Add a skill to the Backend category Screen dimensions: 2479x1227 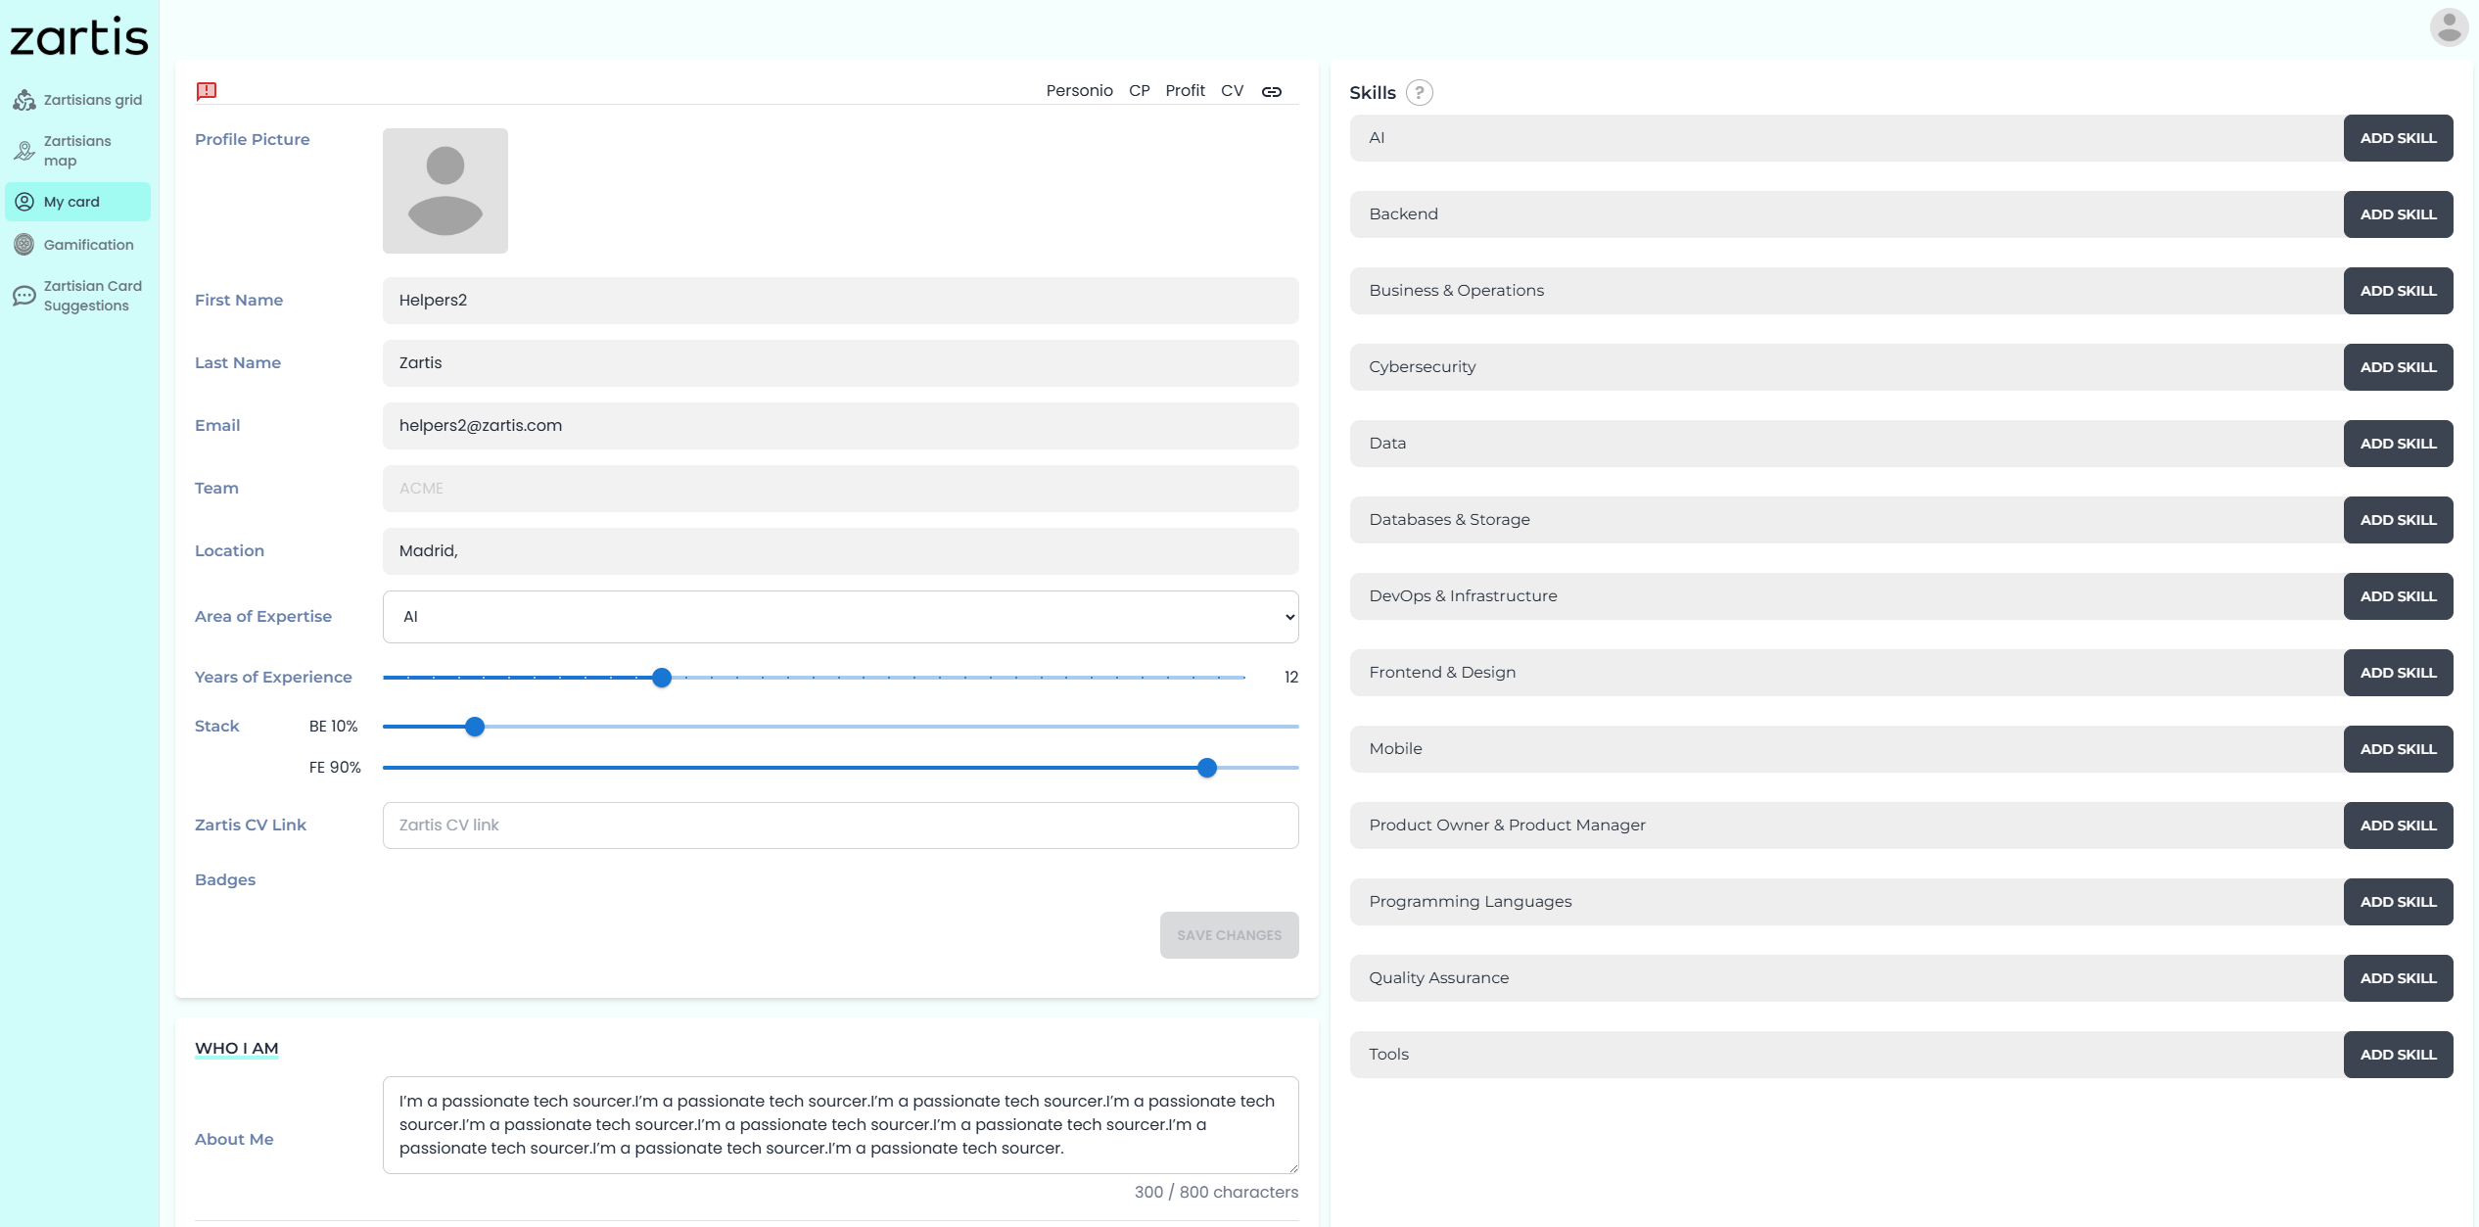[x=2398, y=214]
